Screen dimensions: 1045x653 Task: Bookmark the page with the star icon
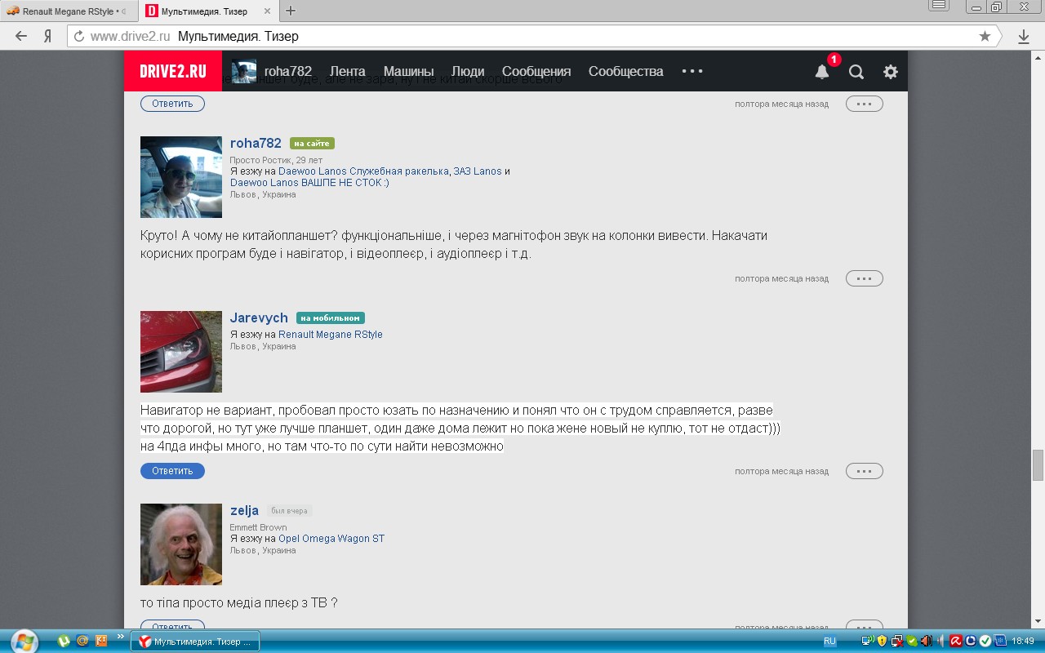pyautogui.click(x=985, y=36)
